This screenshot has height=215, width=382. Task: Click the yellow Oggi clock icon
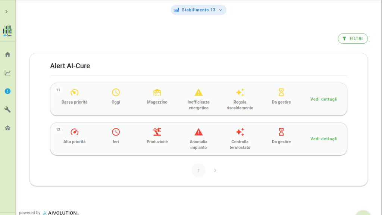116,92
